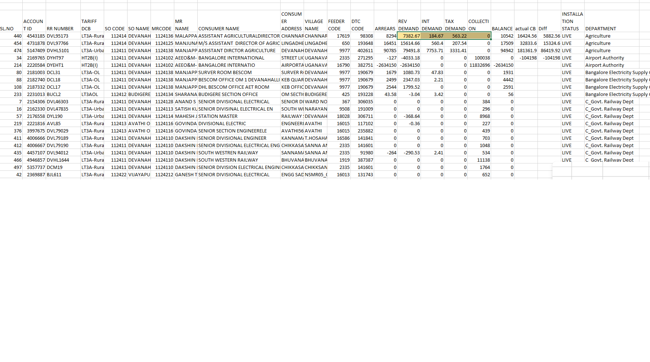The image size is (650, 362).
Task: Click Diff value 5882.56
Action: pos(549,36)
